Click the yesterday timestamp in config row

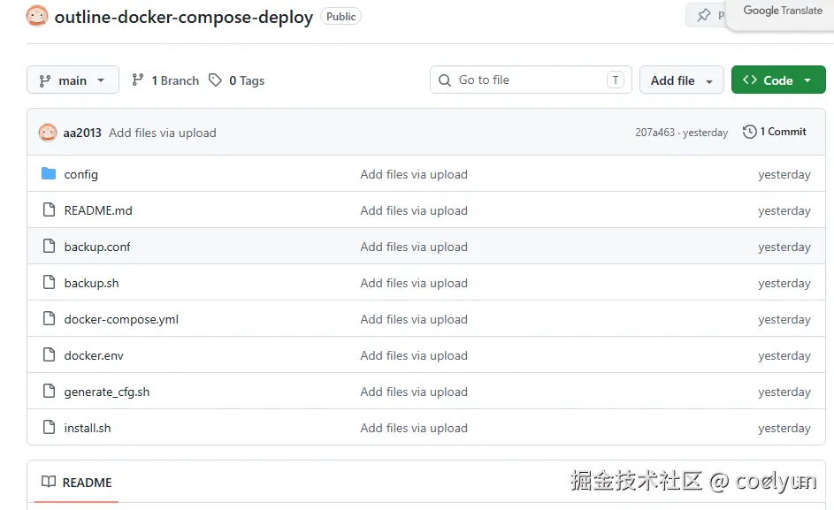(784, 175)
